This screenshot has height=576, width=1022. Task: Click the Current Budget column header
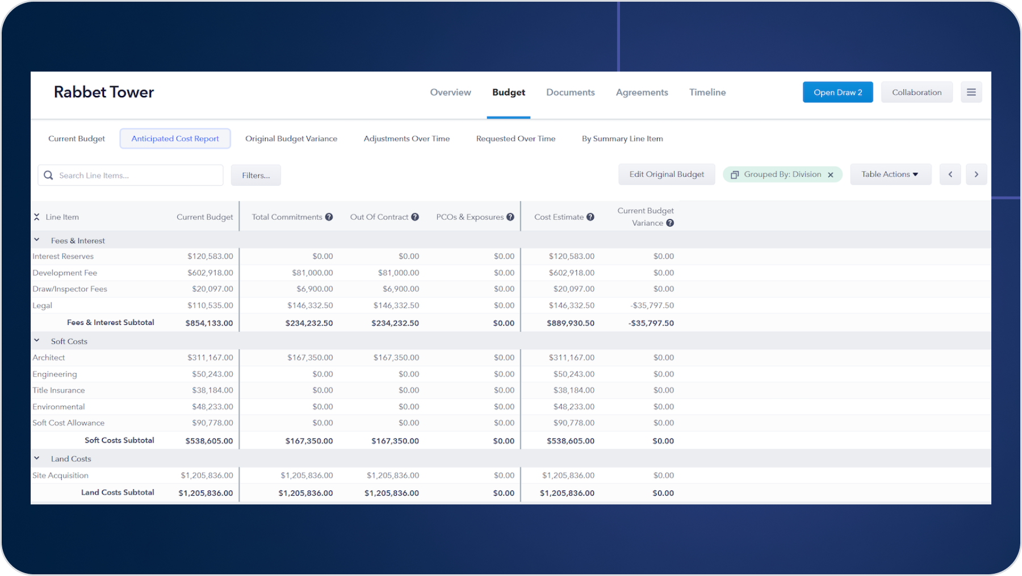point(204,217)
